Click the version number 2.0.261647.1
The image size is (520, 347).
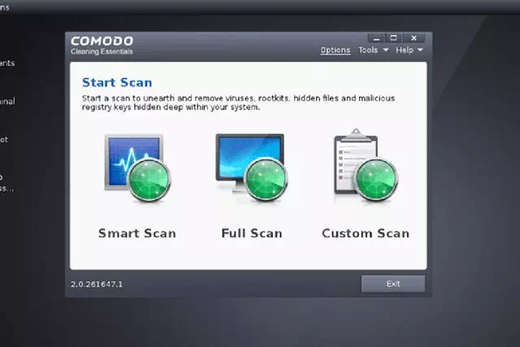[97, 284]
